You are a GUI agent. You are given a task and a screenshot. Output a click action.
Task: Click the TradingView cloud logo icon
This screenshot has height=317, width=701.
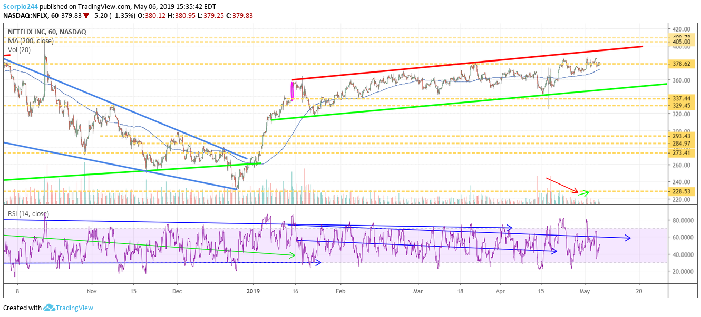[50, 308]
